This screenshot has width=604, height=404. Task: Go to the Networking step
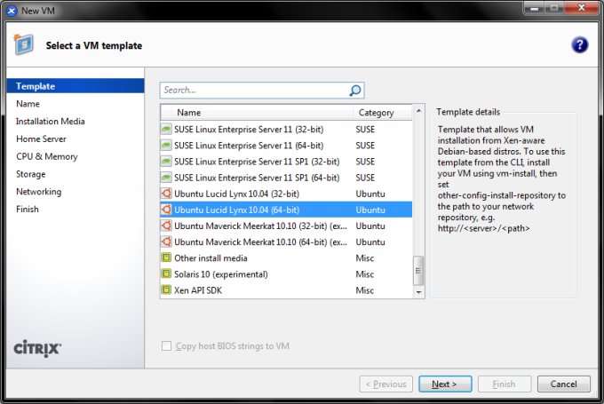[38, 192]
